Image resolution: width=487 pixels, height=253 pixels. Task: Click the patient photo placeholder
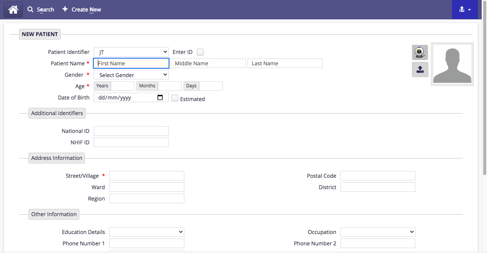coord(452,64)
